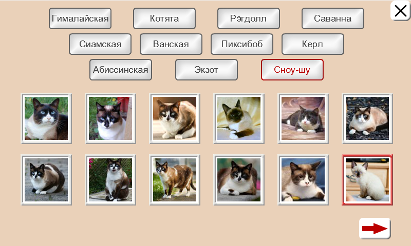Viewport: 411px width, 246px height.
Task: Choose the Рэгдолл breed
Action: tap(249, 18)
